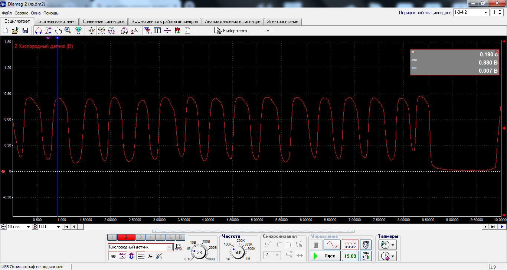Toggle the purple waveform filter icon
Viewport: 507px width, 270px height.
122,256
